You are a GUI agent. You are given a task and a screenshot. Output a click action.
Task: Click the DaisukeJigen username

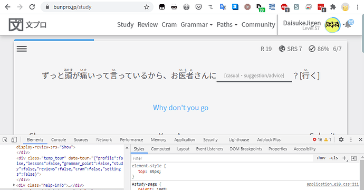click(302, 23)
